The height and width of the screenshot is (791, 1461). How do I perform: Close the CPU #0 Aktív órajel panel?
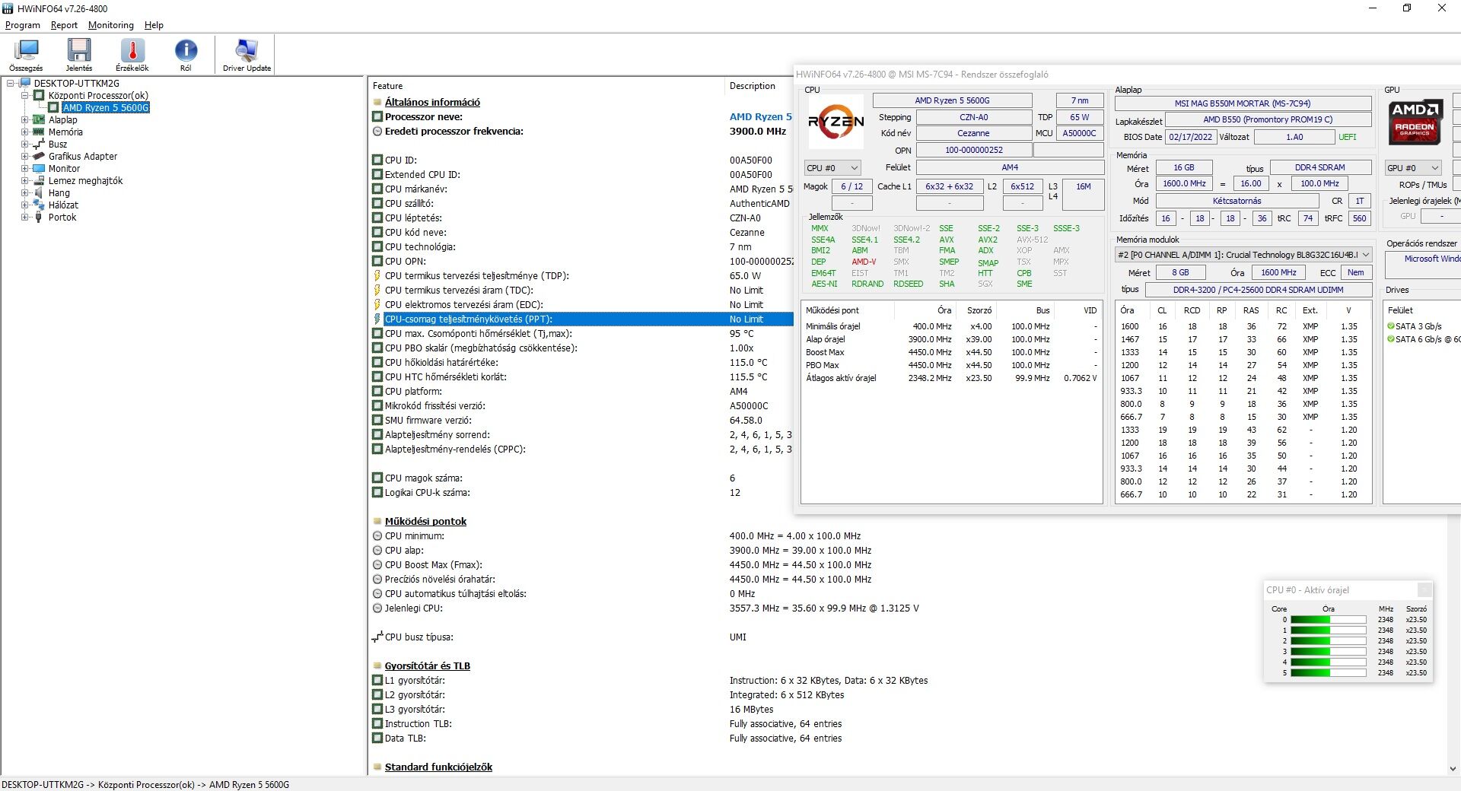tap(1425, 589)
